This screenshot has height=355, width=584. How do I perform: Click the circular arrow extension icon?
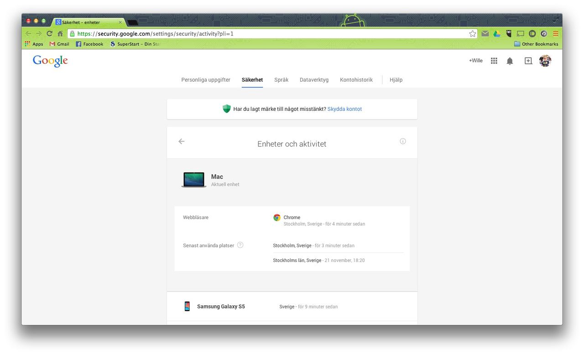(544, 34)
